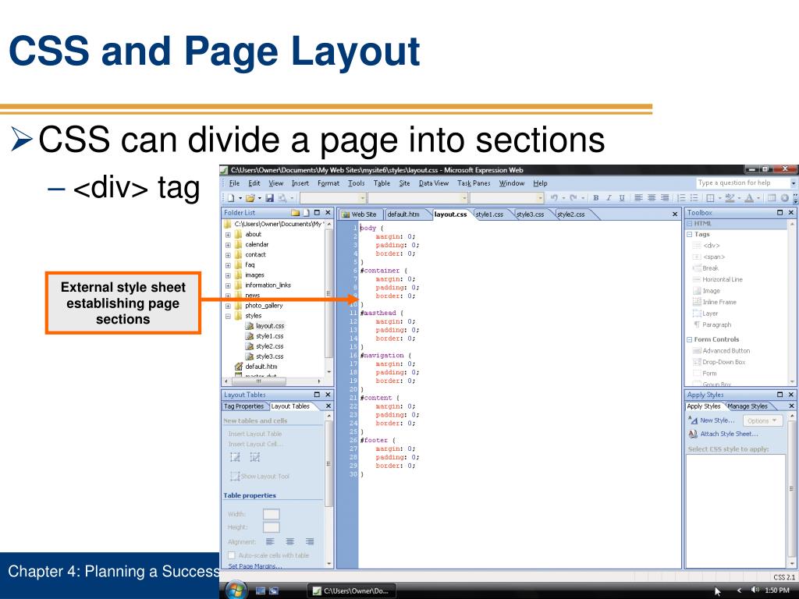Viewport: 799px width, 599px height.
Task: Open the File menu
Action: click(234, 183)
